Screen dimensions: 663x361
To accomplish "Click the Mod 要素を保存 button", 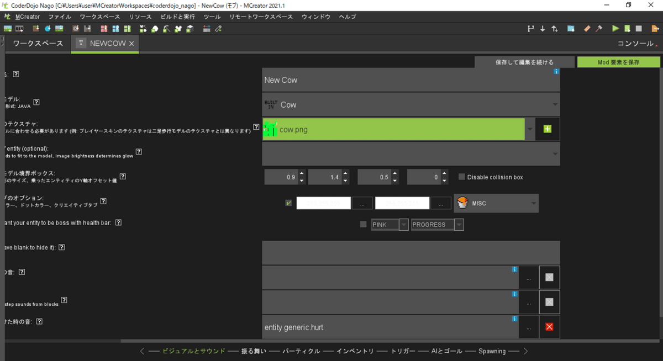I will (619, 62).
